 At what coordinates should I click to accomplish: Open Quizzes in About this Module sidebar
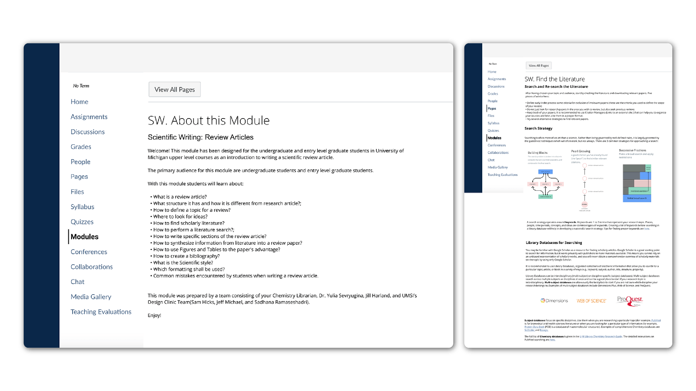[x=82, y=222]
